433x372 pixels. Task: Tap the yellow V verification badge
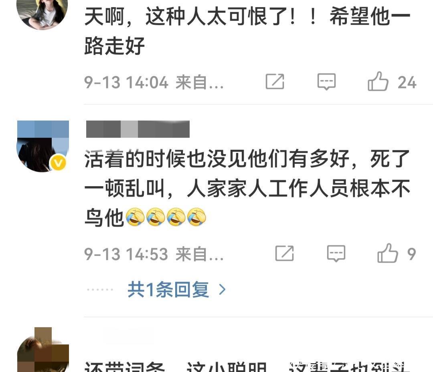(x=58, y=163)
